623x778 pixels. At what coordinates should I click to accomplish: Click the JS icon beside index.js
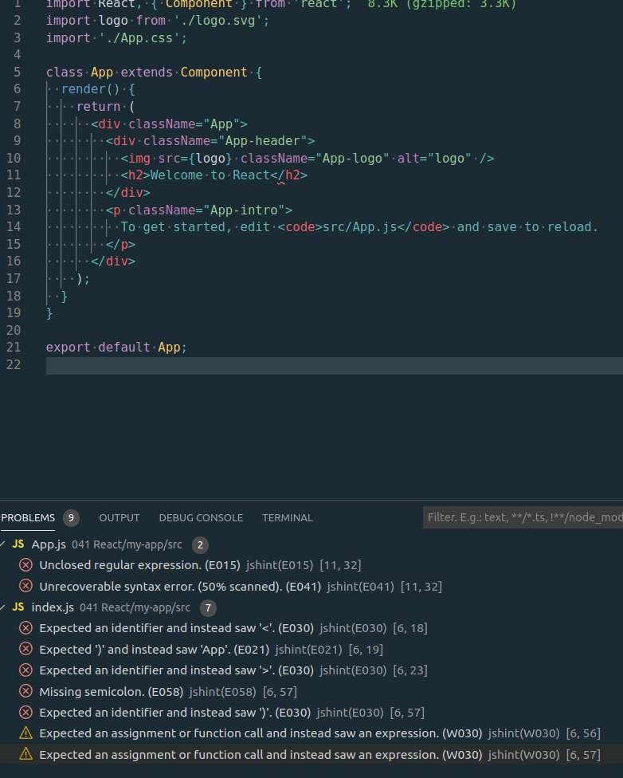18,607
